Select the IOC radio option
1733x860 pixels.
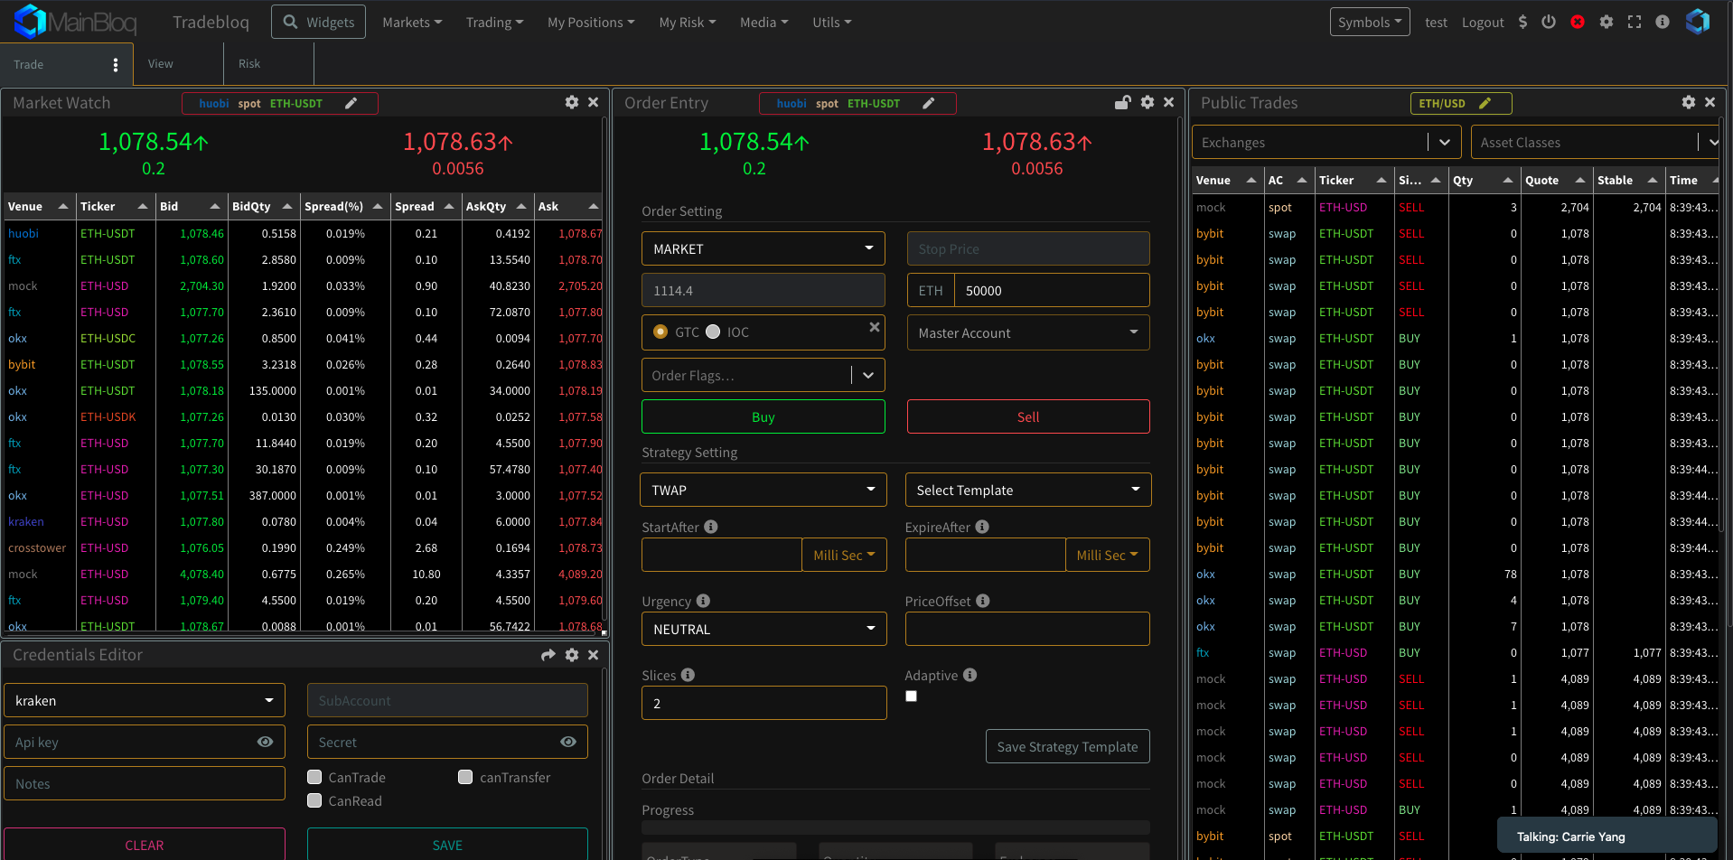click(713, 332)
